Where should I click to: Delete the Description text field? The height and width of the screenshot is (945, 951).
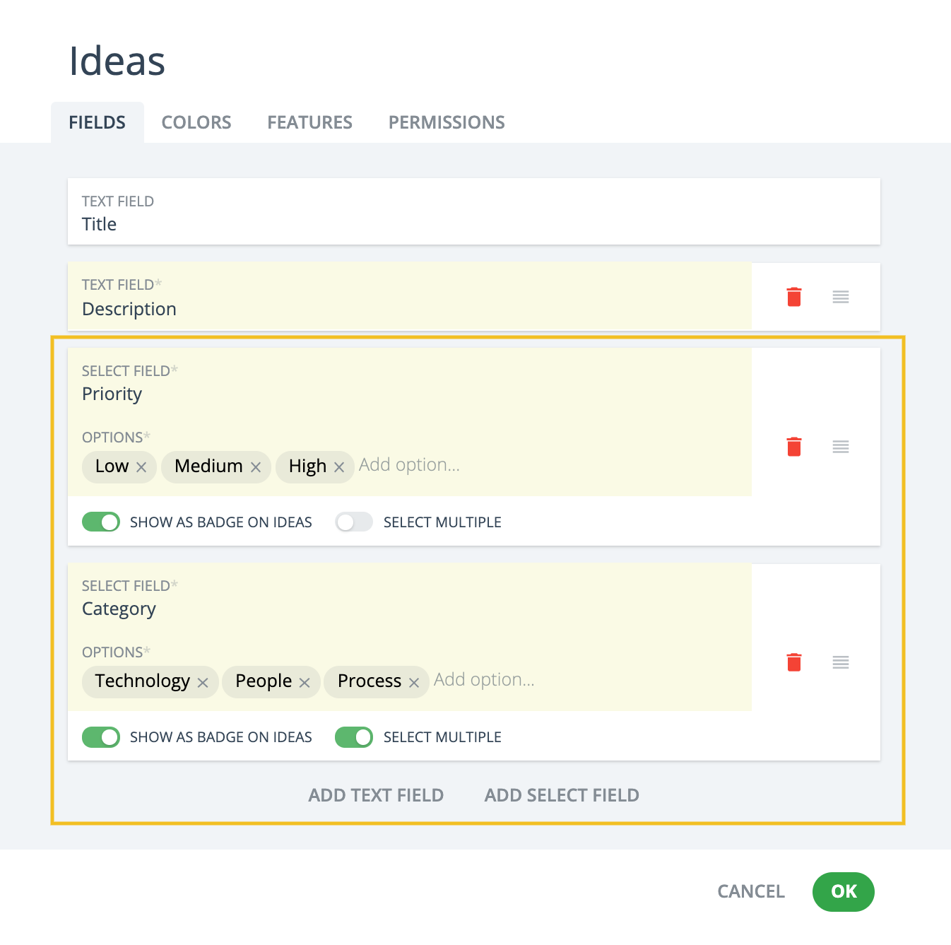794,297
